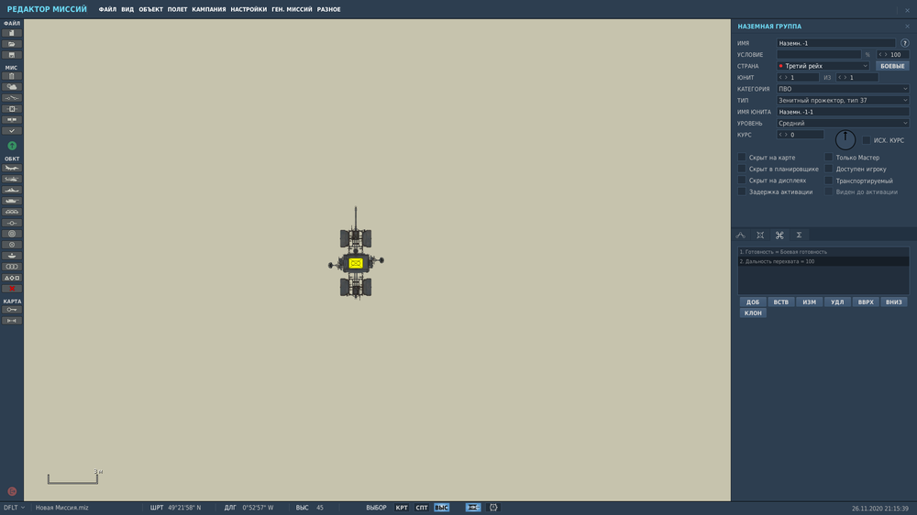Click the rightmost status bar icon
Viewport: 917px width, 515px height.
[493, 508]
